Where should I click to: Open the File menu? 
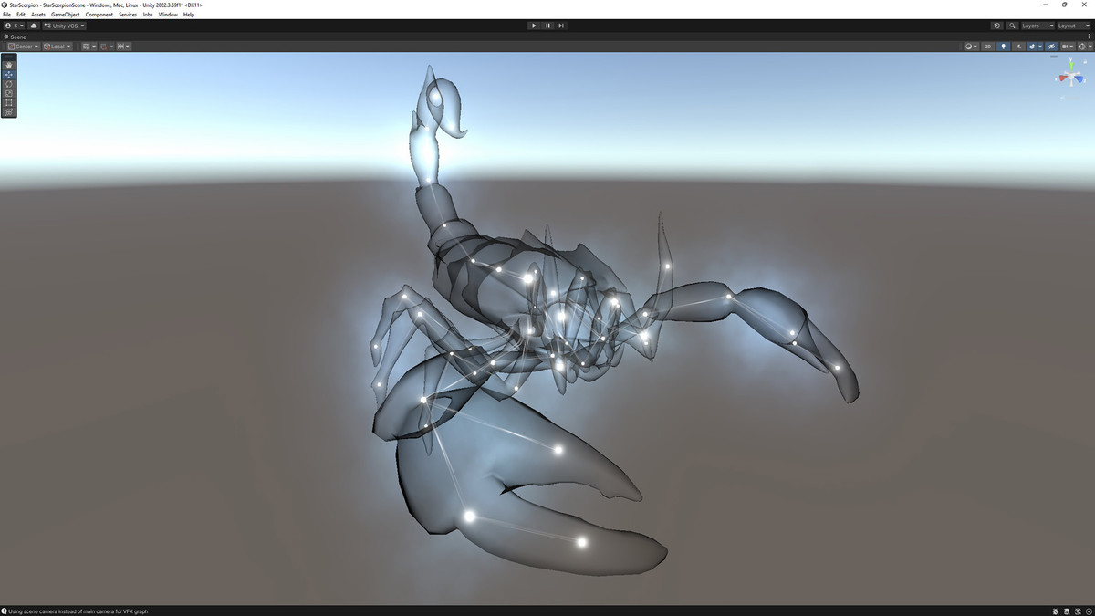tap(7, 15)
